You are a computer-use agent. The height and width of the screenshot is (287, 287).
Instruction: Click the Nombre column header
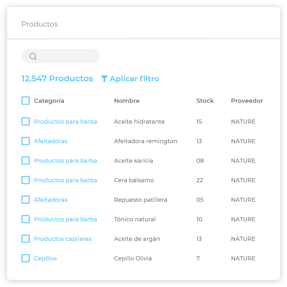127,101
